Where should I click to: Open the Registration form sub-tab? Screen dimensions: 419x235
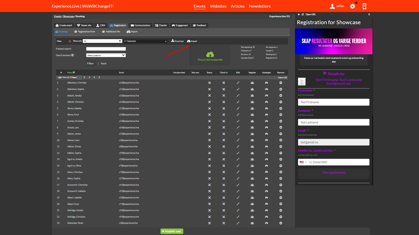click(x=85, y=32)
